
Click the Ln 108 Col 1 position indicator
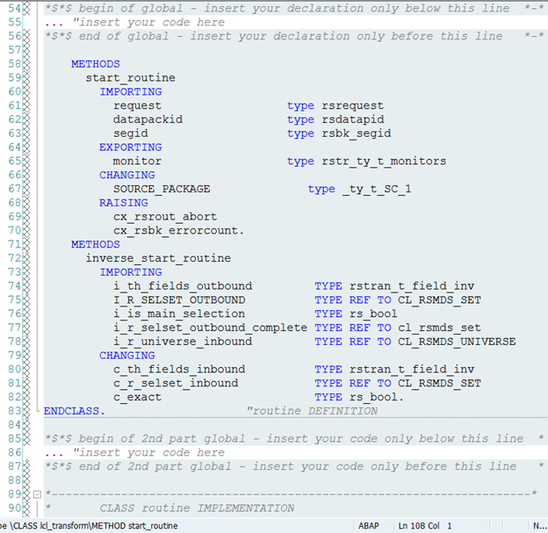click(x=425, y=526)
